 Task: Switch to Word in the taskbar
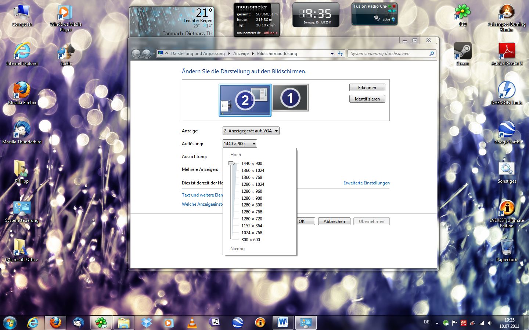283,323
